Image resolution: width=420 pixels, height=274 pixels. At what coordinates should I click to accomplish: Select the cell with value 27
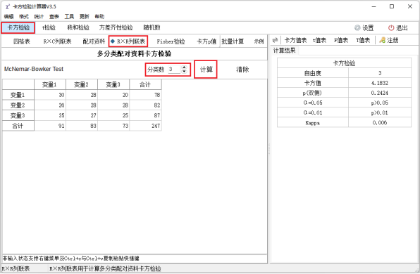click(82, 116)
